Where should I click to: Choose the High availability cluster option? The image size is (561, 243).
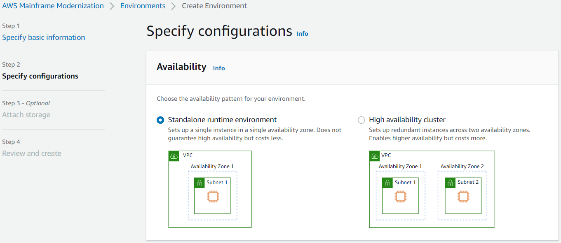pyautogui.click(x=361, y=120)
